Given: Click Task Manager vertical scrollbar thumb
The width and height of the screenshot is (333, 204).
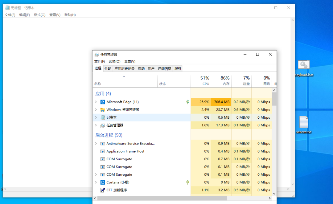Looking at the screenshot, I should click(x=274, y=99).
